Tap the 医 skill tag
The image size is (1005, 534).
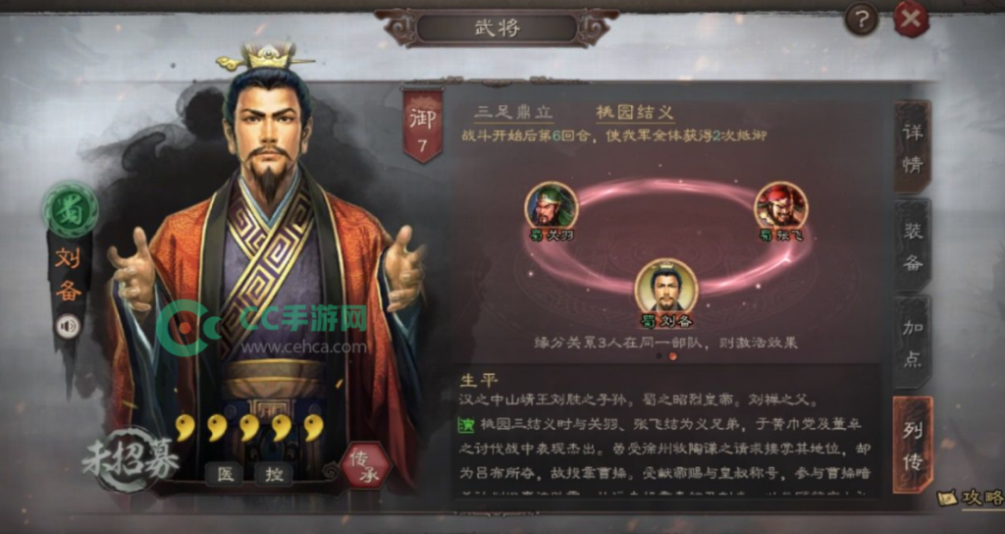pos(225,474)
